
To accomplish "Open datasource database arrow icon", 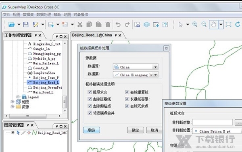I will coord(51,24).
